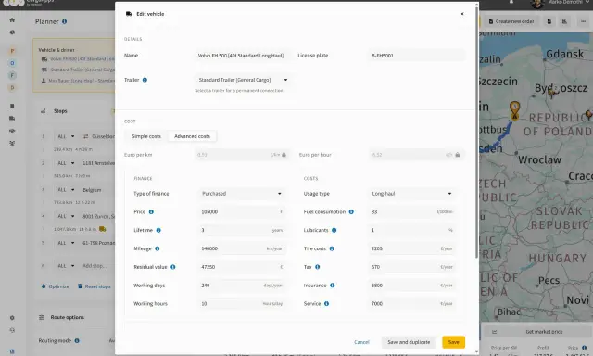The height and width of the screenshot is (356, 593).
Task: Click the lock icon in Euro per hour field
Action: pyautogui.click(x=457, y=155)
